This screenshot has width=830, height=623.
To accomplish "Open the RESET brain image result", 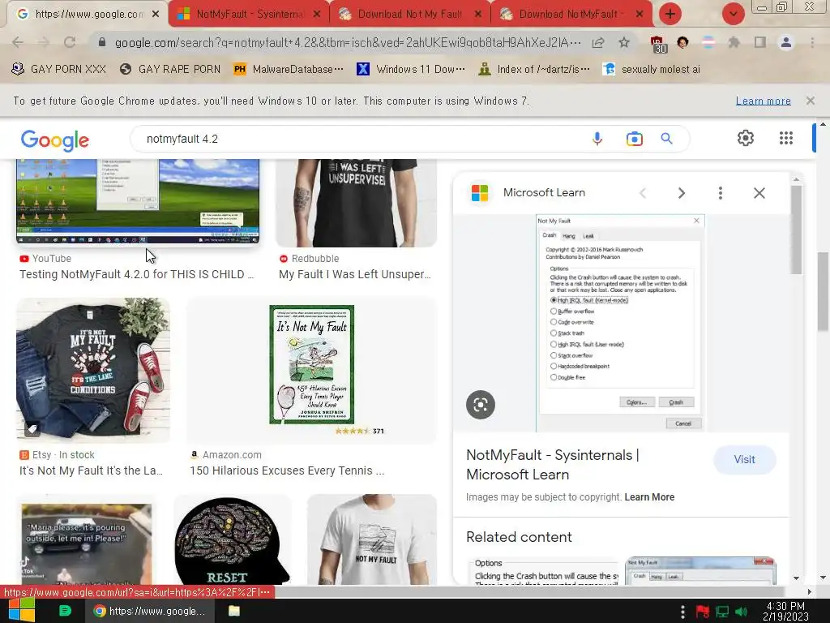I will coord(232,539).
